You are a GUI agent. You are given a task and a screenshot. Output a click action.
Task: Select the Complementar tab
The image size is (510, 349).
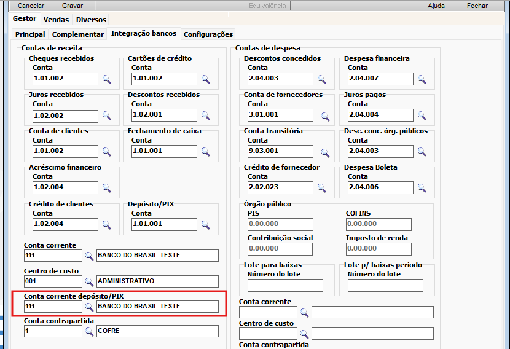pyautogui.click(x=78, y=34)
